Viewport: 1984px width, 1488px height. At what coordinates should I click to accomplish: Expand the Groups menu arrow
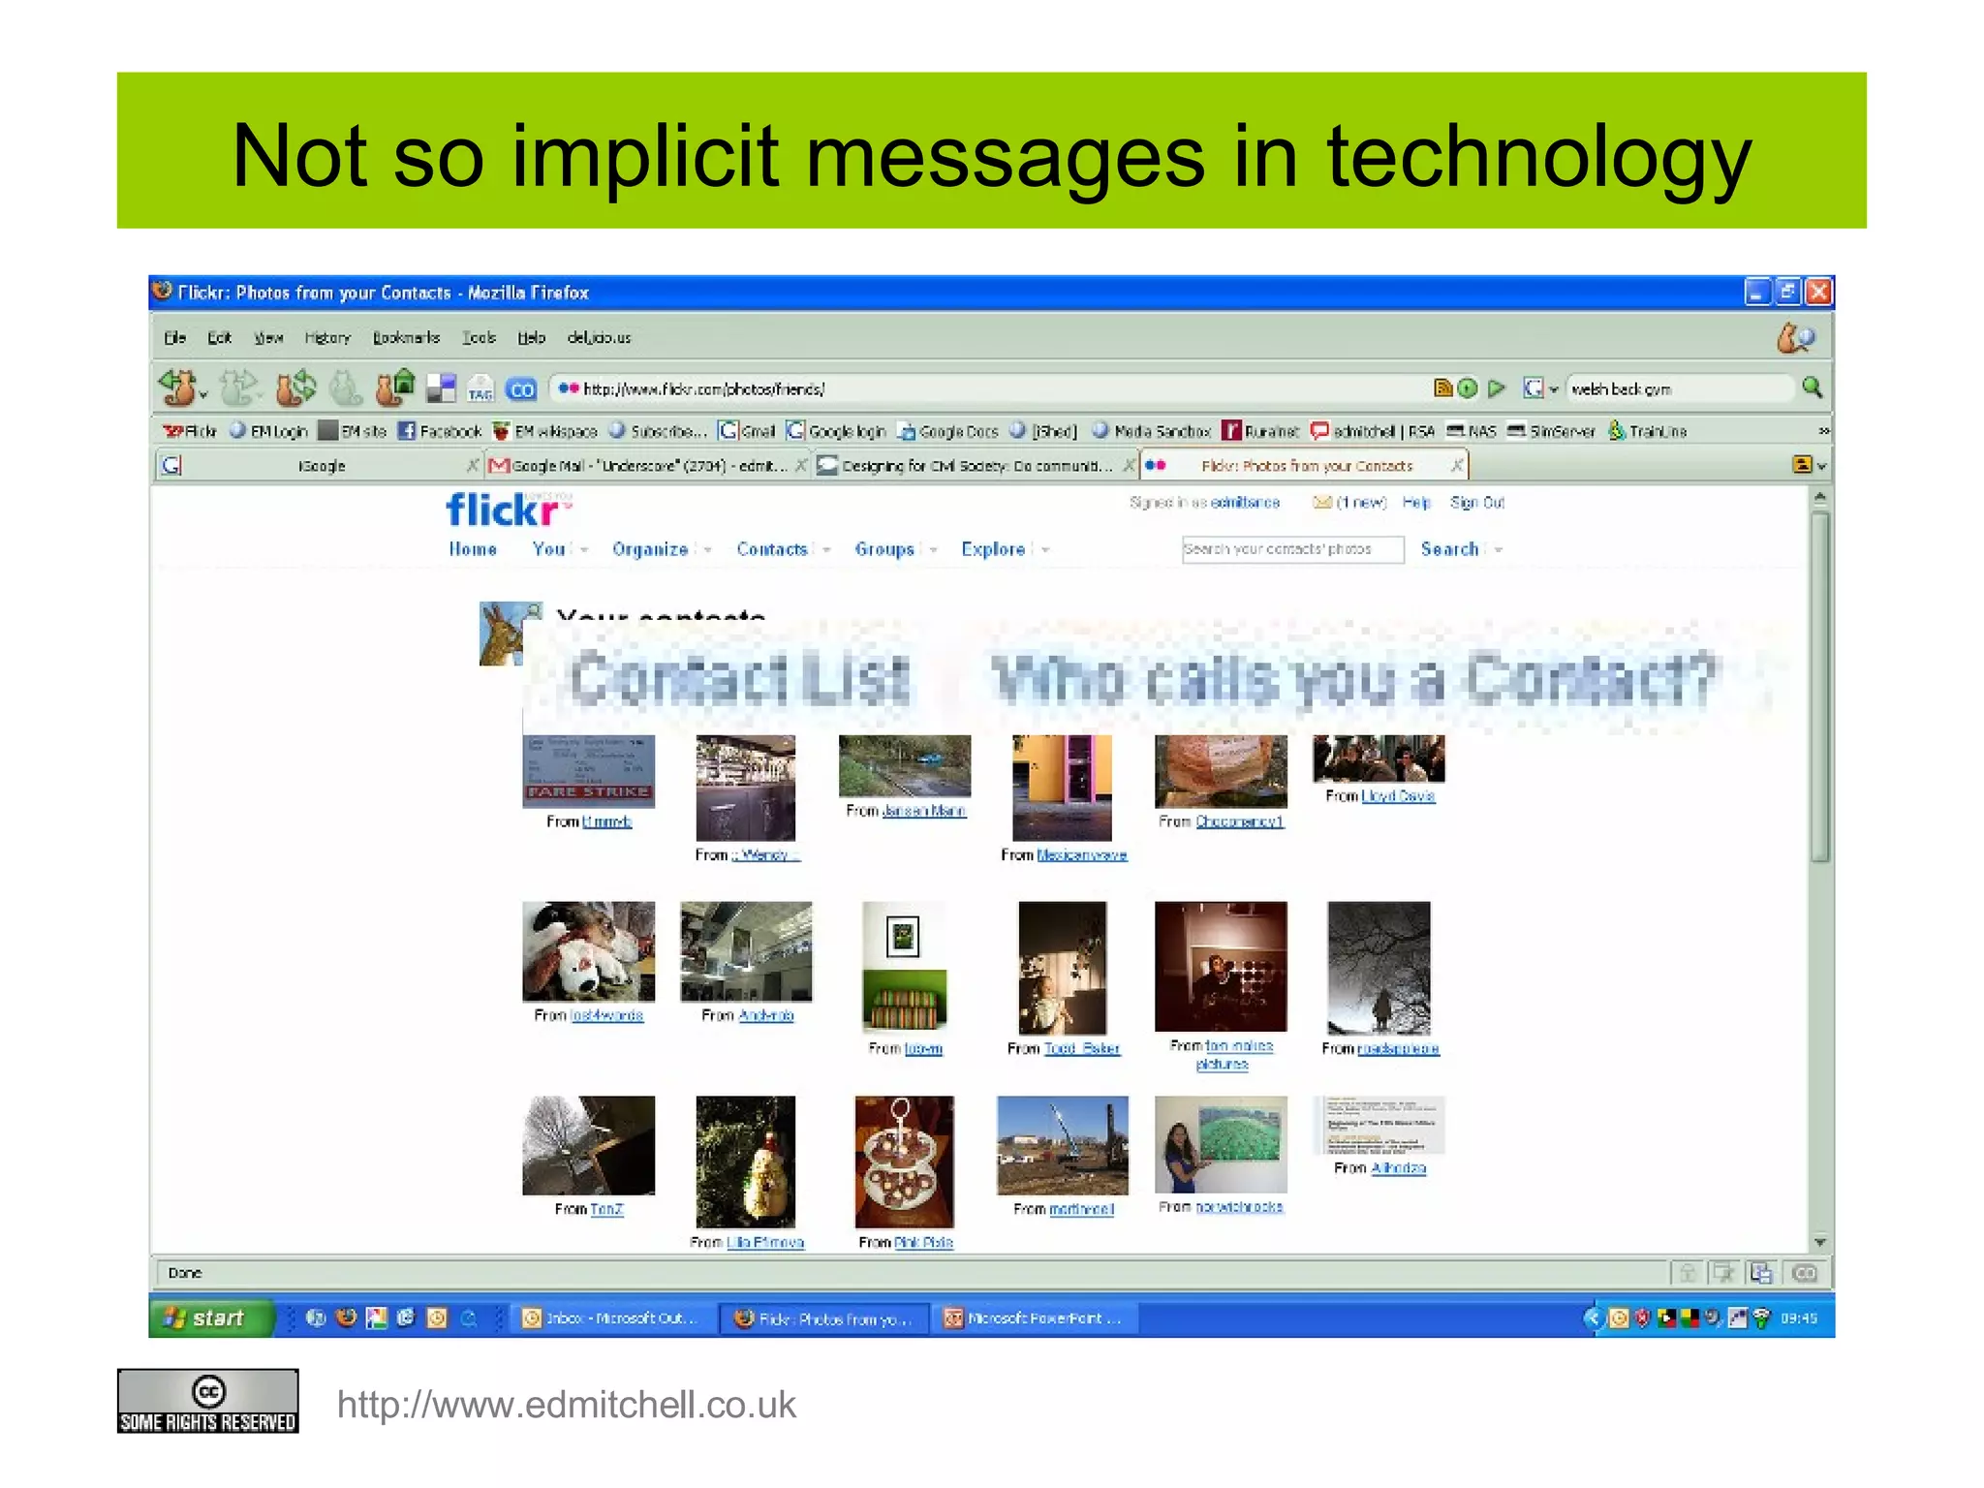[933, 550]
